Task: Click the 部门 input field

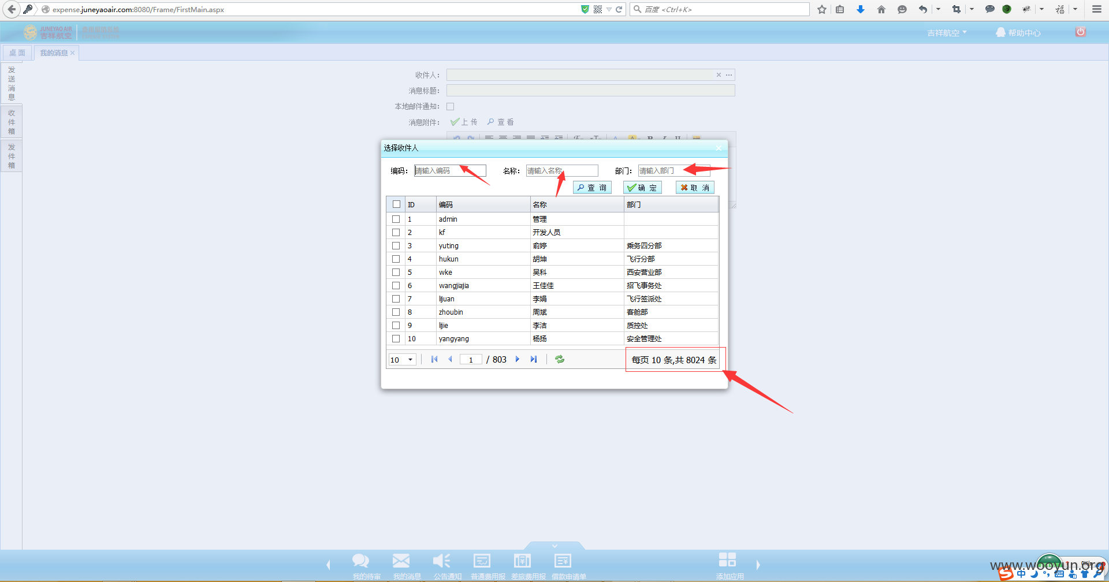Action: click(x=673, y=171)
